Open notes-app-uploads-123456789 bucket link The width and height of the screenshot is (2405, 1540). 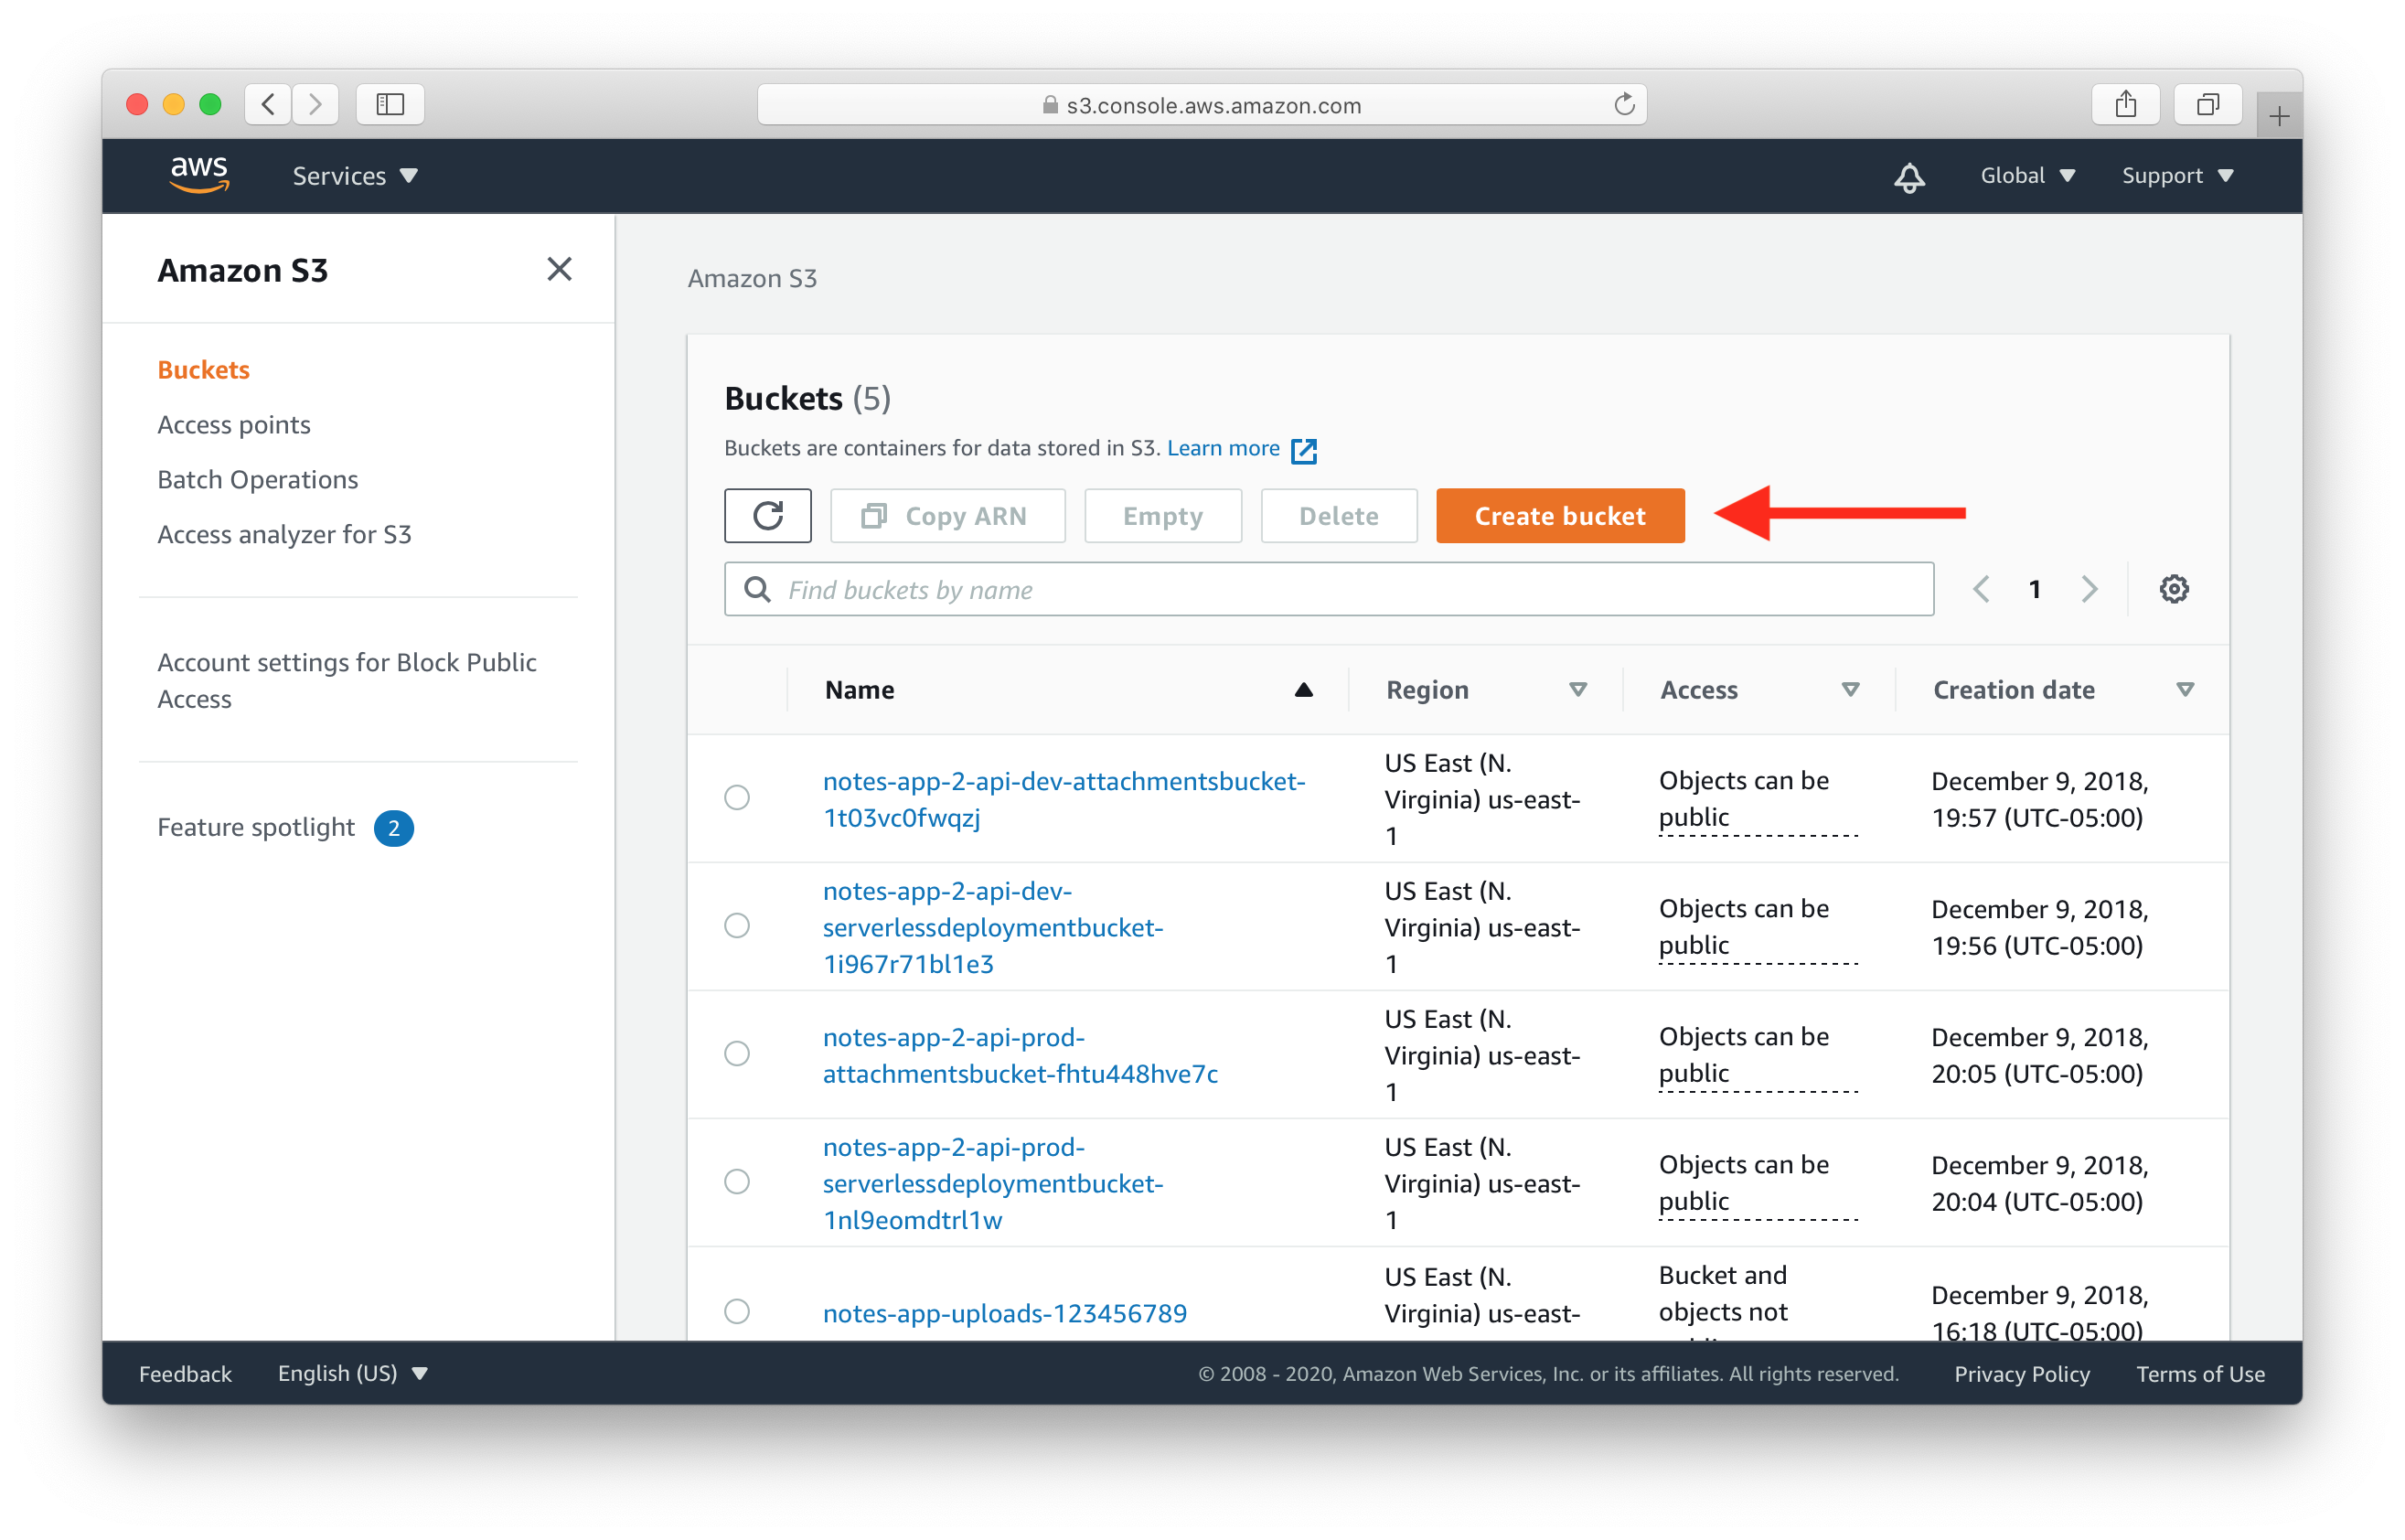[x=1006, y=1310]
